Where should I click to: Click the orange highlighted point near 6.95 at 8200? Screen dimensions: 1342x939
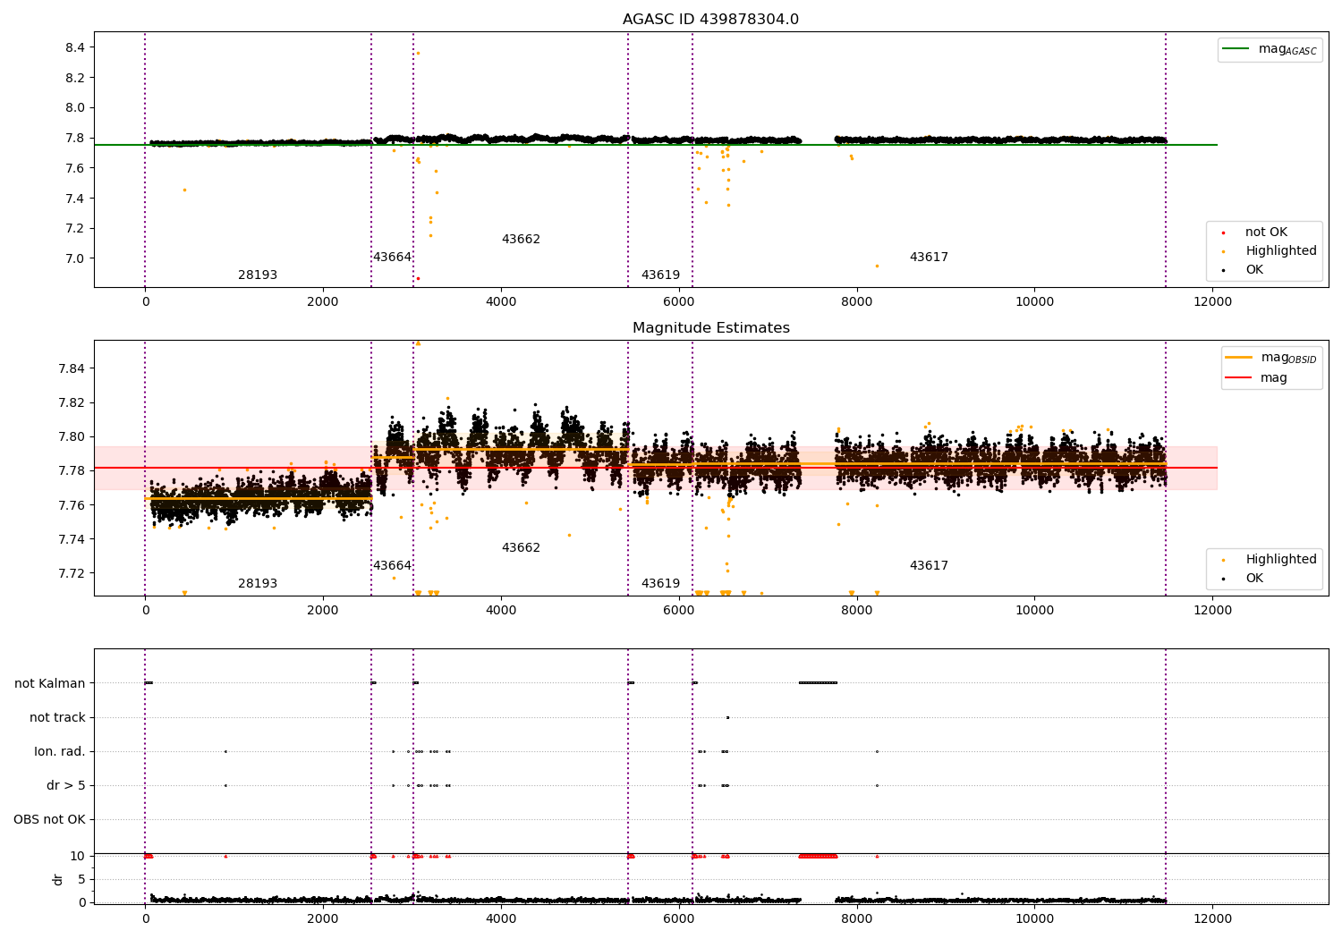(877, 266)
